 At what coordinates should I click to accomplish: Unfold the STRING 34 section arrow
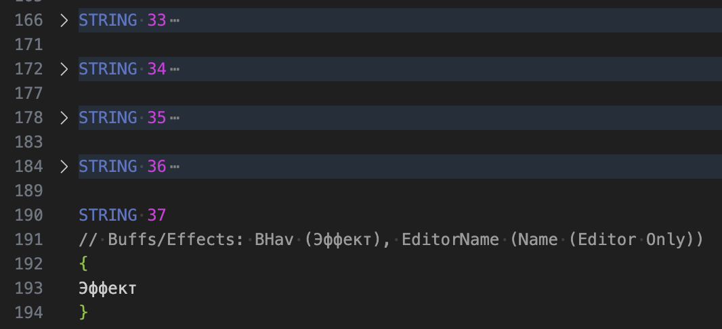tap(64, 69)
